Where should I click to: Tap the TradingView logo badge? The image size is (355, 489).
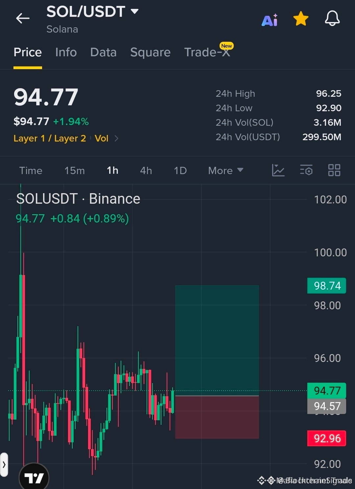(x=34, y=477)
